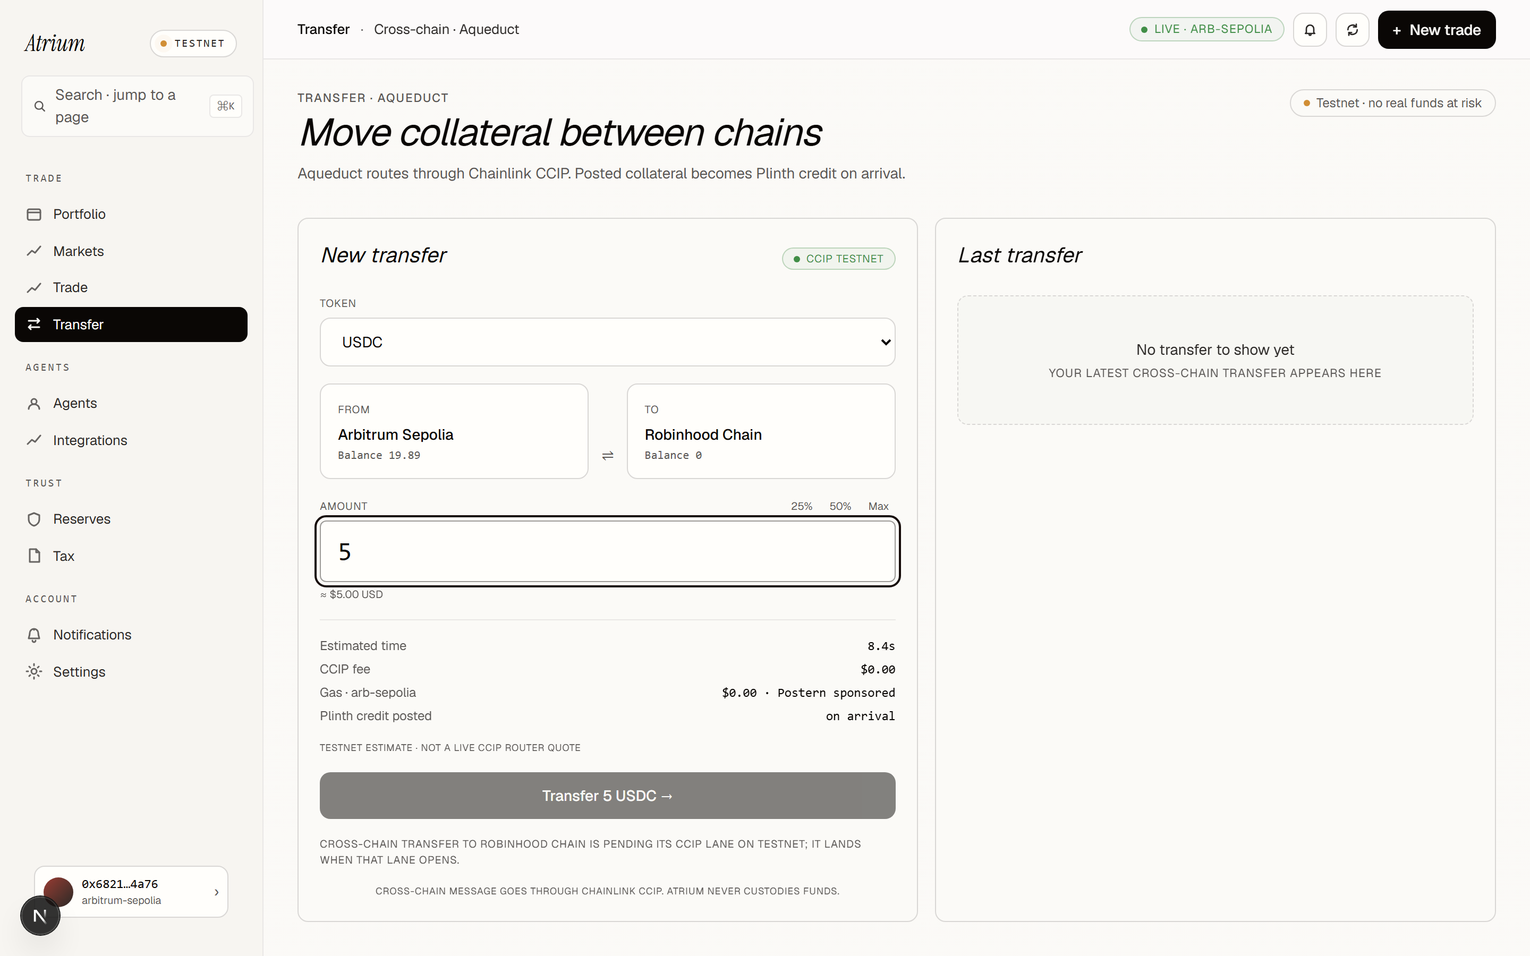
Task: Open Reserves page
Action: pyautogui.click(x=131, y=519)
